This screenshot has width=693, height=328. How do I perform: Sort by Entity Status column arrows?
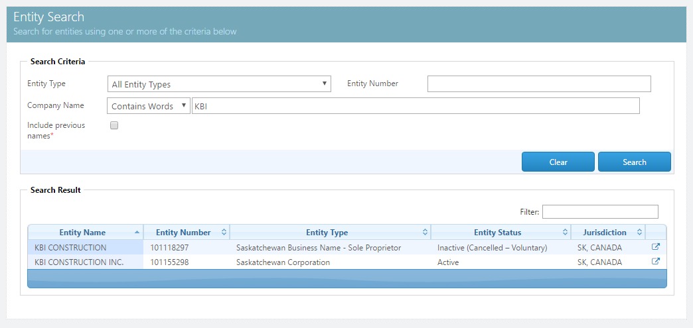click(x=565, y=232)
